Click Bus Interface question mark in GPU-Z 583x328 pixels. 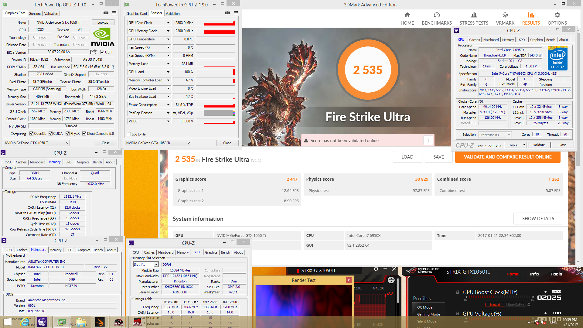113,67
